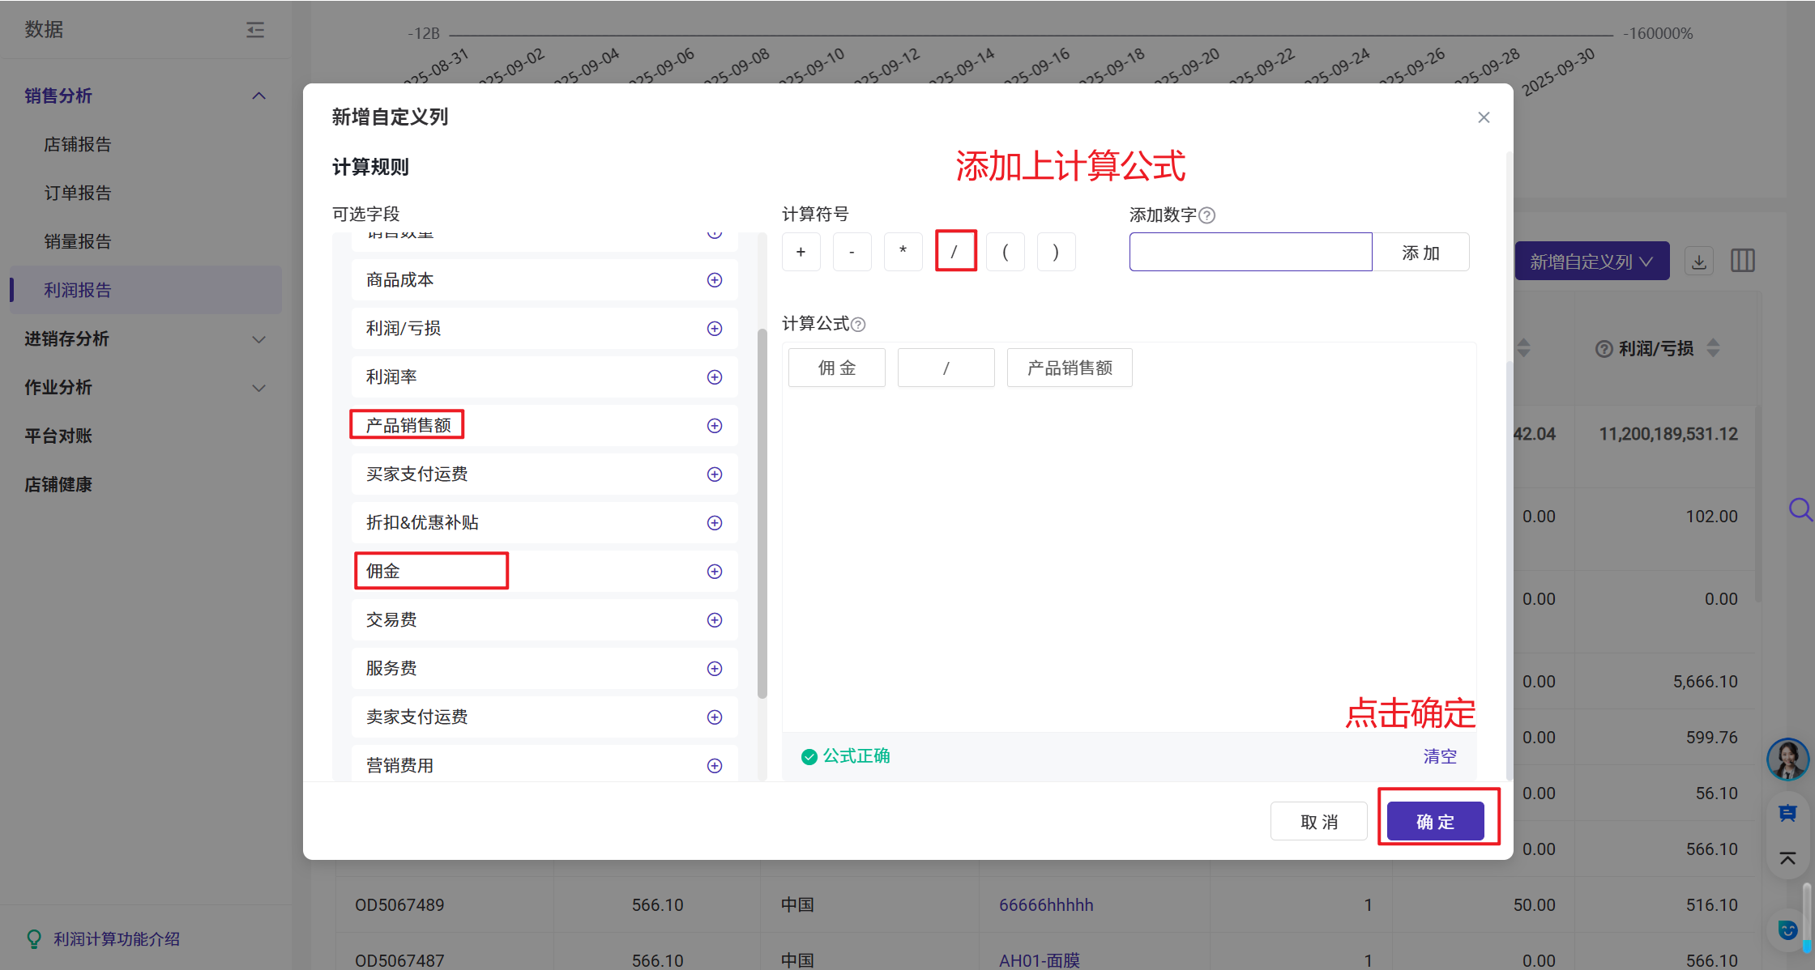Insert the multiplication operator symbol
Image resolution: width=1815 pixels, height=970 pixels.
point(903,252)
